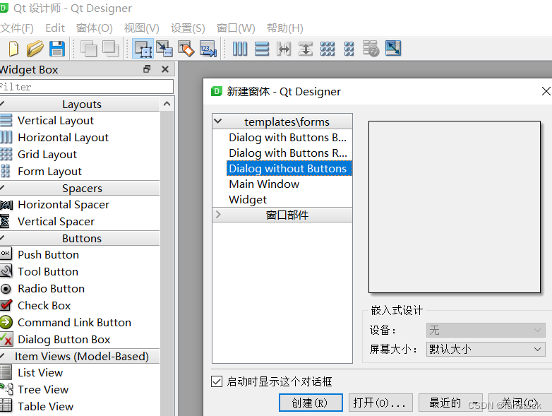
Task: Select the Table View widget icon
Action: pos(6,406)
